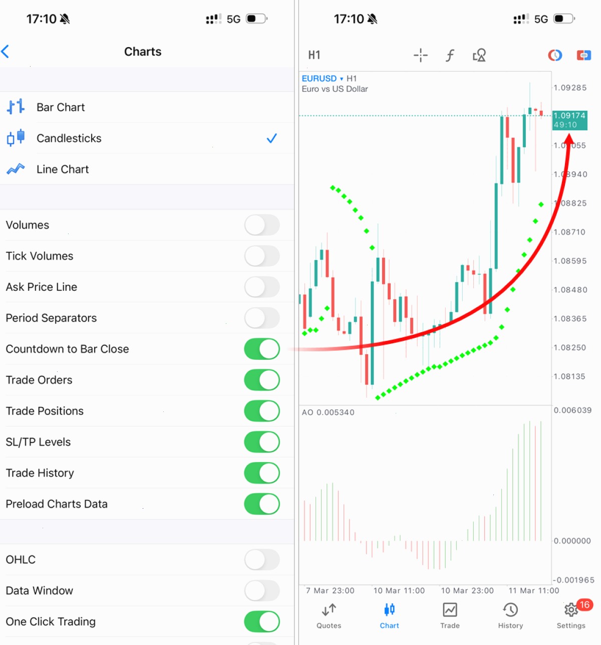Open the crosshair tool in chart toolbar

coord(420,55)
